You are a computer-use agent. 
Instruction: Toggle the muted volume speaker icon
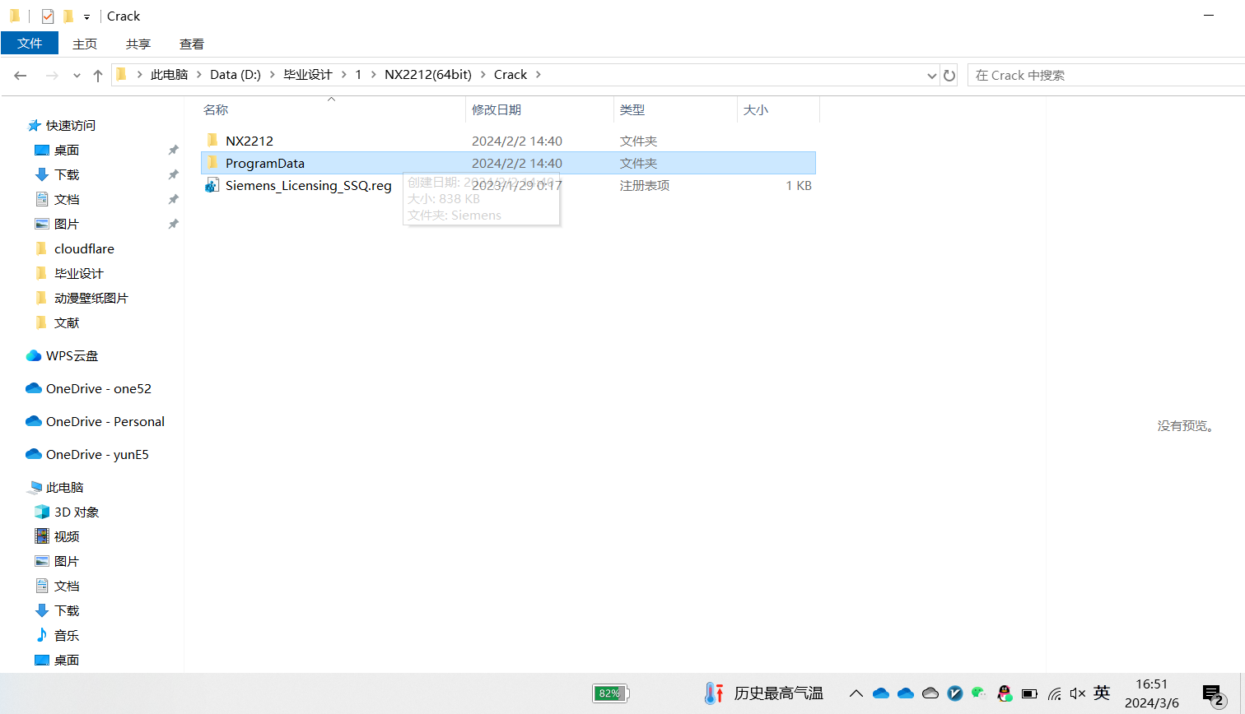click(1078, 693)
